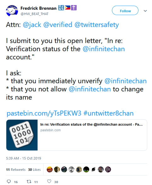Screen dimensions: 152x185
Task: Click the retweet arrows icon
Action: coord(29,182)
